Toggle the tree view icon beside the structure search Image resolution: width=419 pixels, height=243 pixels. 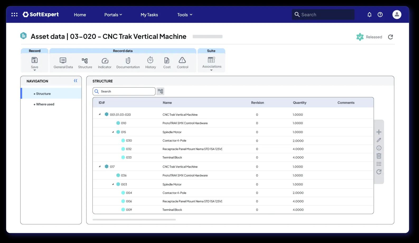pos(160,91)
